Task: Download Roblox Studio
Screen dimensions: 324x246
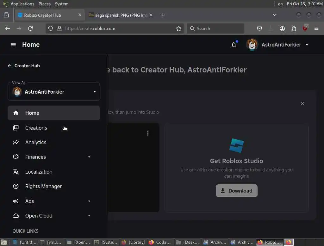Action: click(x=237, y=191)
